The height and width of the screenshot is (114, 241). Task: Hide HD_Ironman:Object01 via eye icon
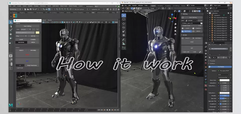[231, 17]
